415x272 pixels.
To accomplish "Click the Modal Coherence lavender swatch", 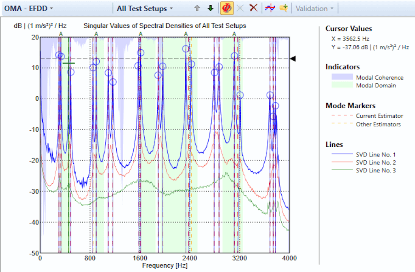I will tap(342, 77).
